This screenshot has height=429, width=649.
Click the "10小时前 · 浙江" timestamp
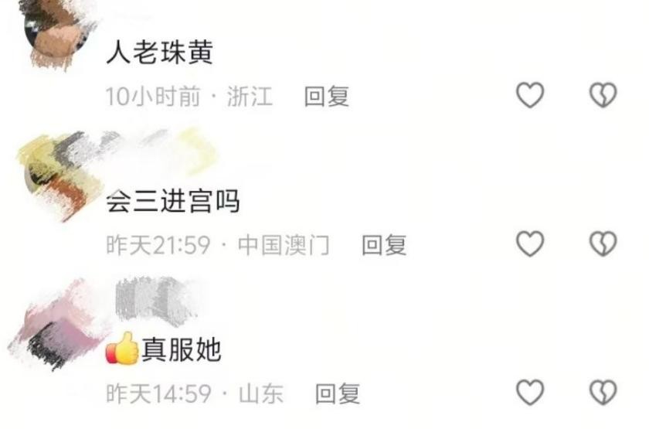189,97
